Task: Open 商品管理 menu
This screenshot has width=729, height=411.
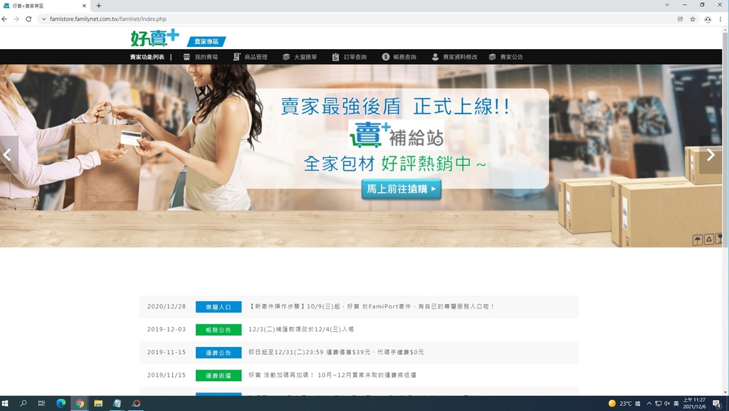Action: pyautogui.click(x=250, y=57)
